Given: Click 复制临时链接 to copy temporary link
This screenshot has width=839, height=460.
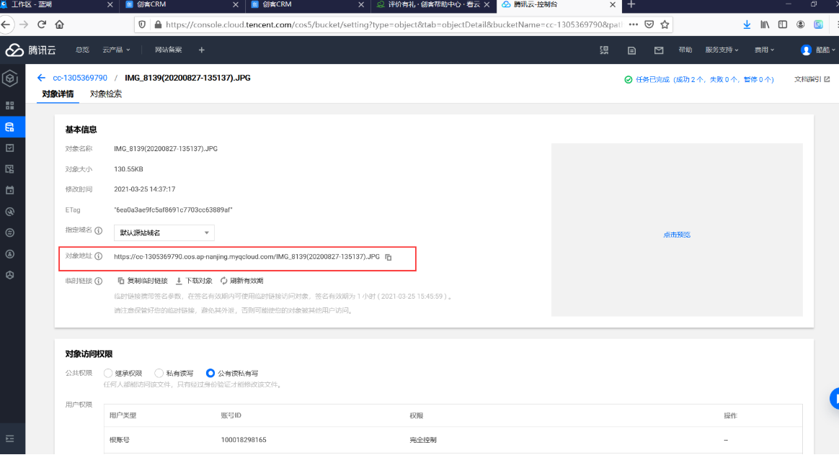Looking at the screenshot, I should pos(142,281).
